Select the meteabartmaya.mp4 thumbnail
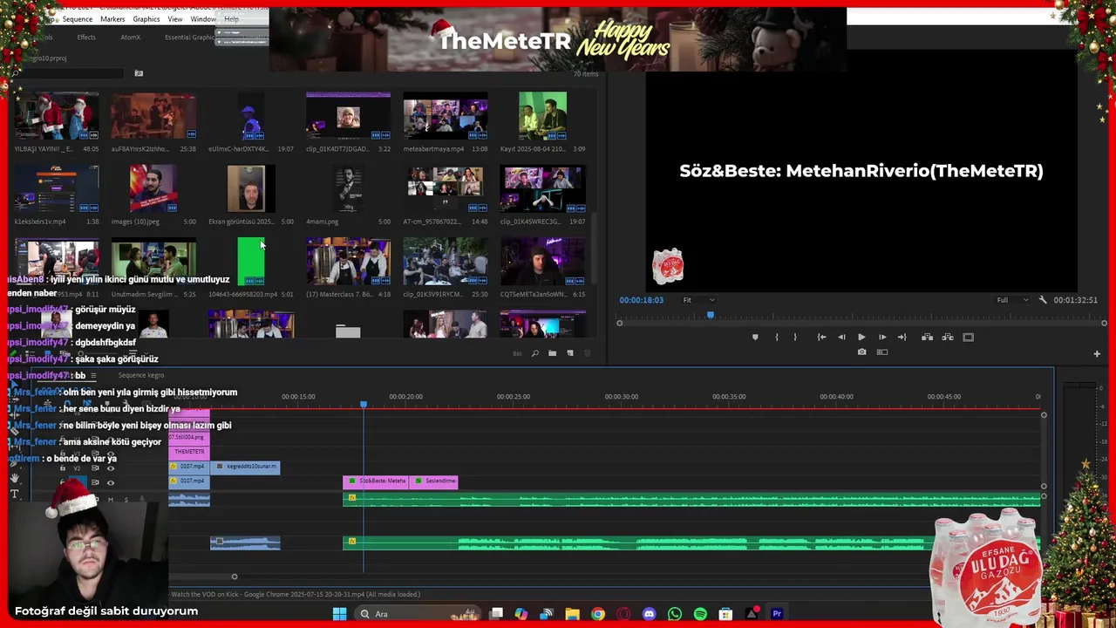This screenshot has width=1116, height=628. (x=446, y=116)
